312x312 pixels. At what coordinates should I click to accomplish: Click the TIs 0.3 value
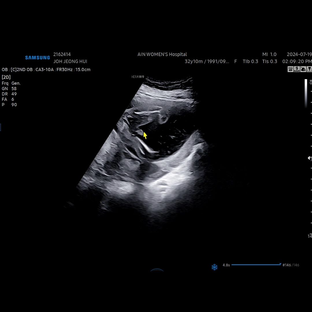[270, 62]
